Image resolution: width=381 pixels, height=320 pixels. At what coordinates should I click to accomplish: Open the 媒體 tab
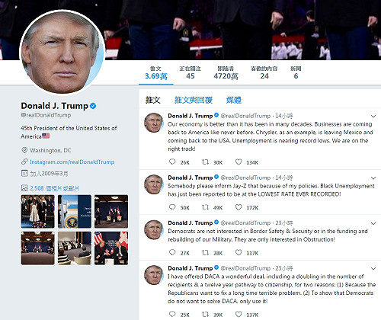pyautogui.click(x=234, y=100)
